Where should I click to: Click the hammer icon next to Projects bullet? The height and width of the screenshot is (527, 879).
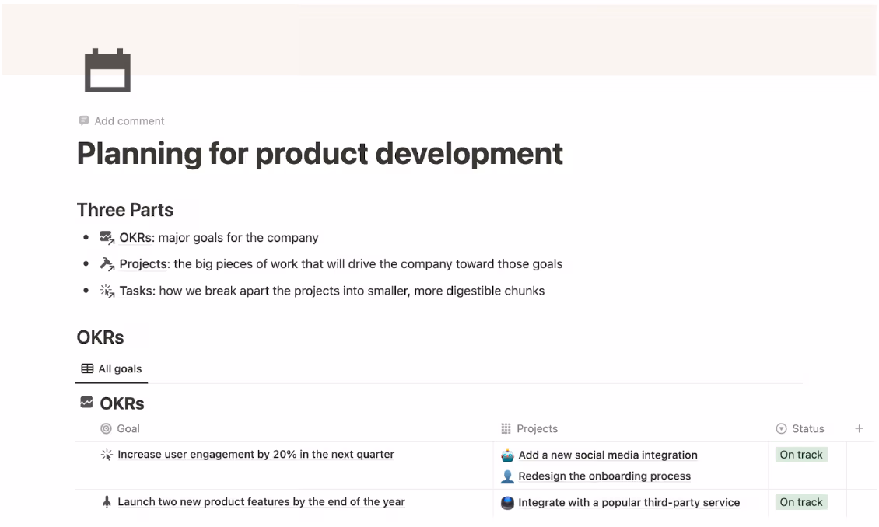[x=107, y=263]
